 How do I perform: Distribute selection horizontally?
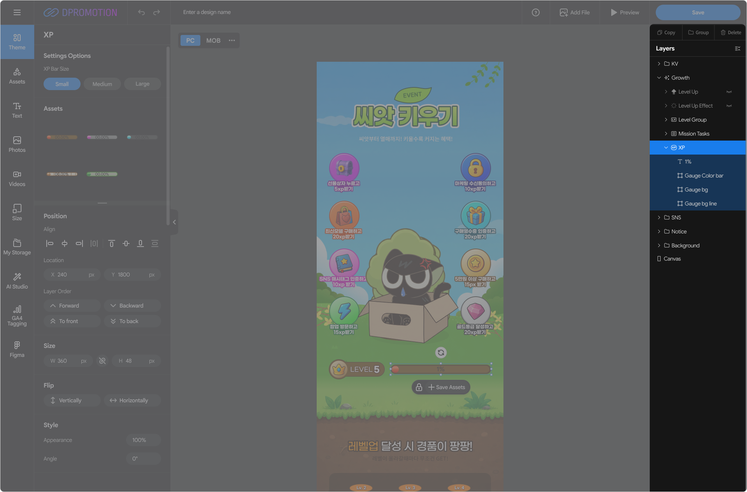point(94,243)
